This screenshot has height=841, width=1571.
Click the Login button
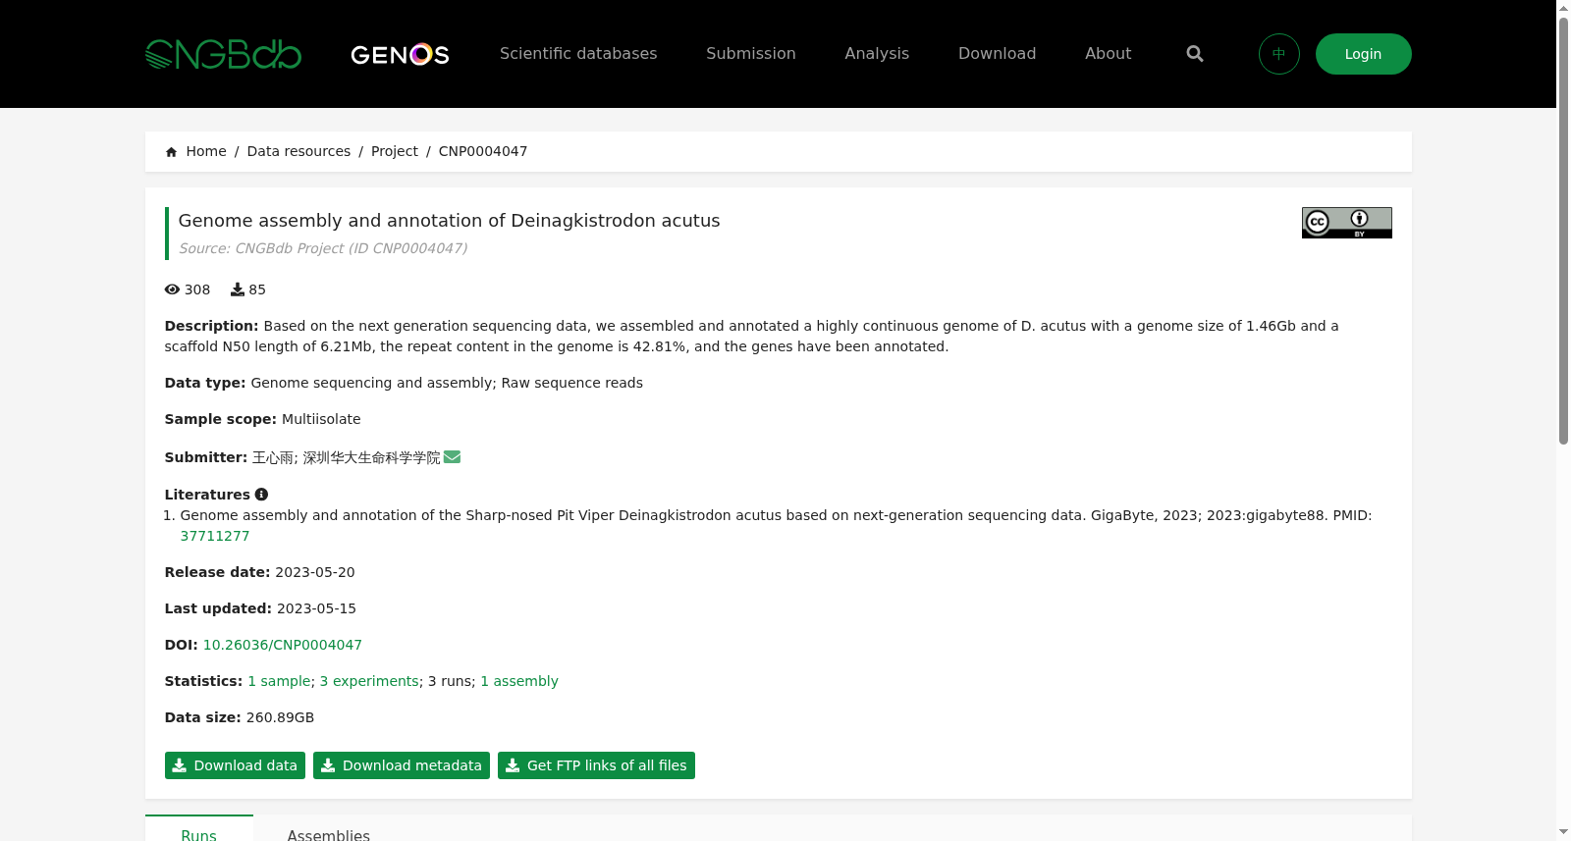[x=1364, y=54]
